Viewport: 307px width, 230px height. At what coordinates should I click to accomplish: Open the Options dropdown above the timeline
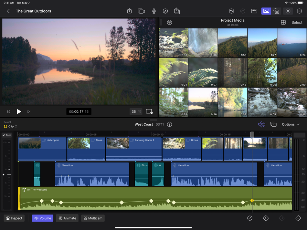tap(290, 124)
